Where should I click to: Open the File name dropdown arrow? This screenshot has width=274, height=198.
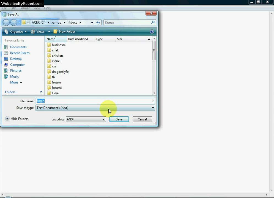pyautogui.click(x=153, y=101)
